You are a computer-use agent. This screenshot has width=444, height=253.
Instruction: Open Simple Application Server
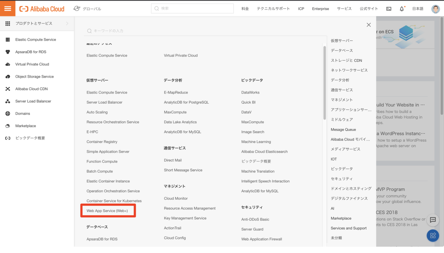pos(108,152)
